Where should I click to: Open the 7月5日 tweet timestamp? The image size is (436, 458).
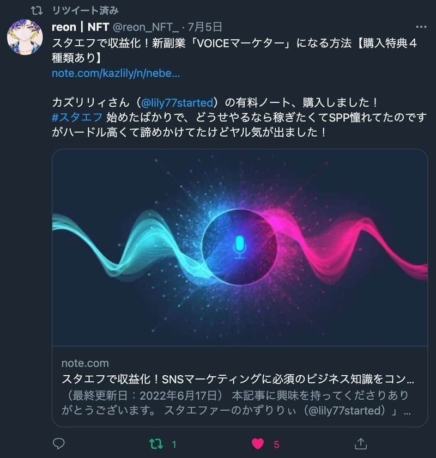coord(205,27)
